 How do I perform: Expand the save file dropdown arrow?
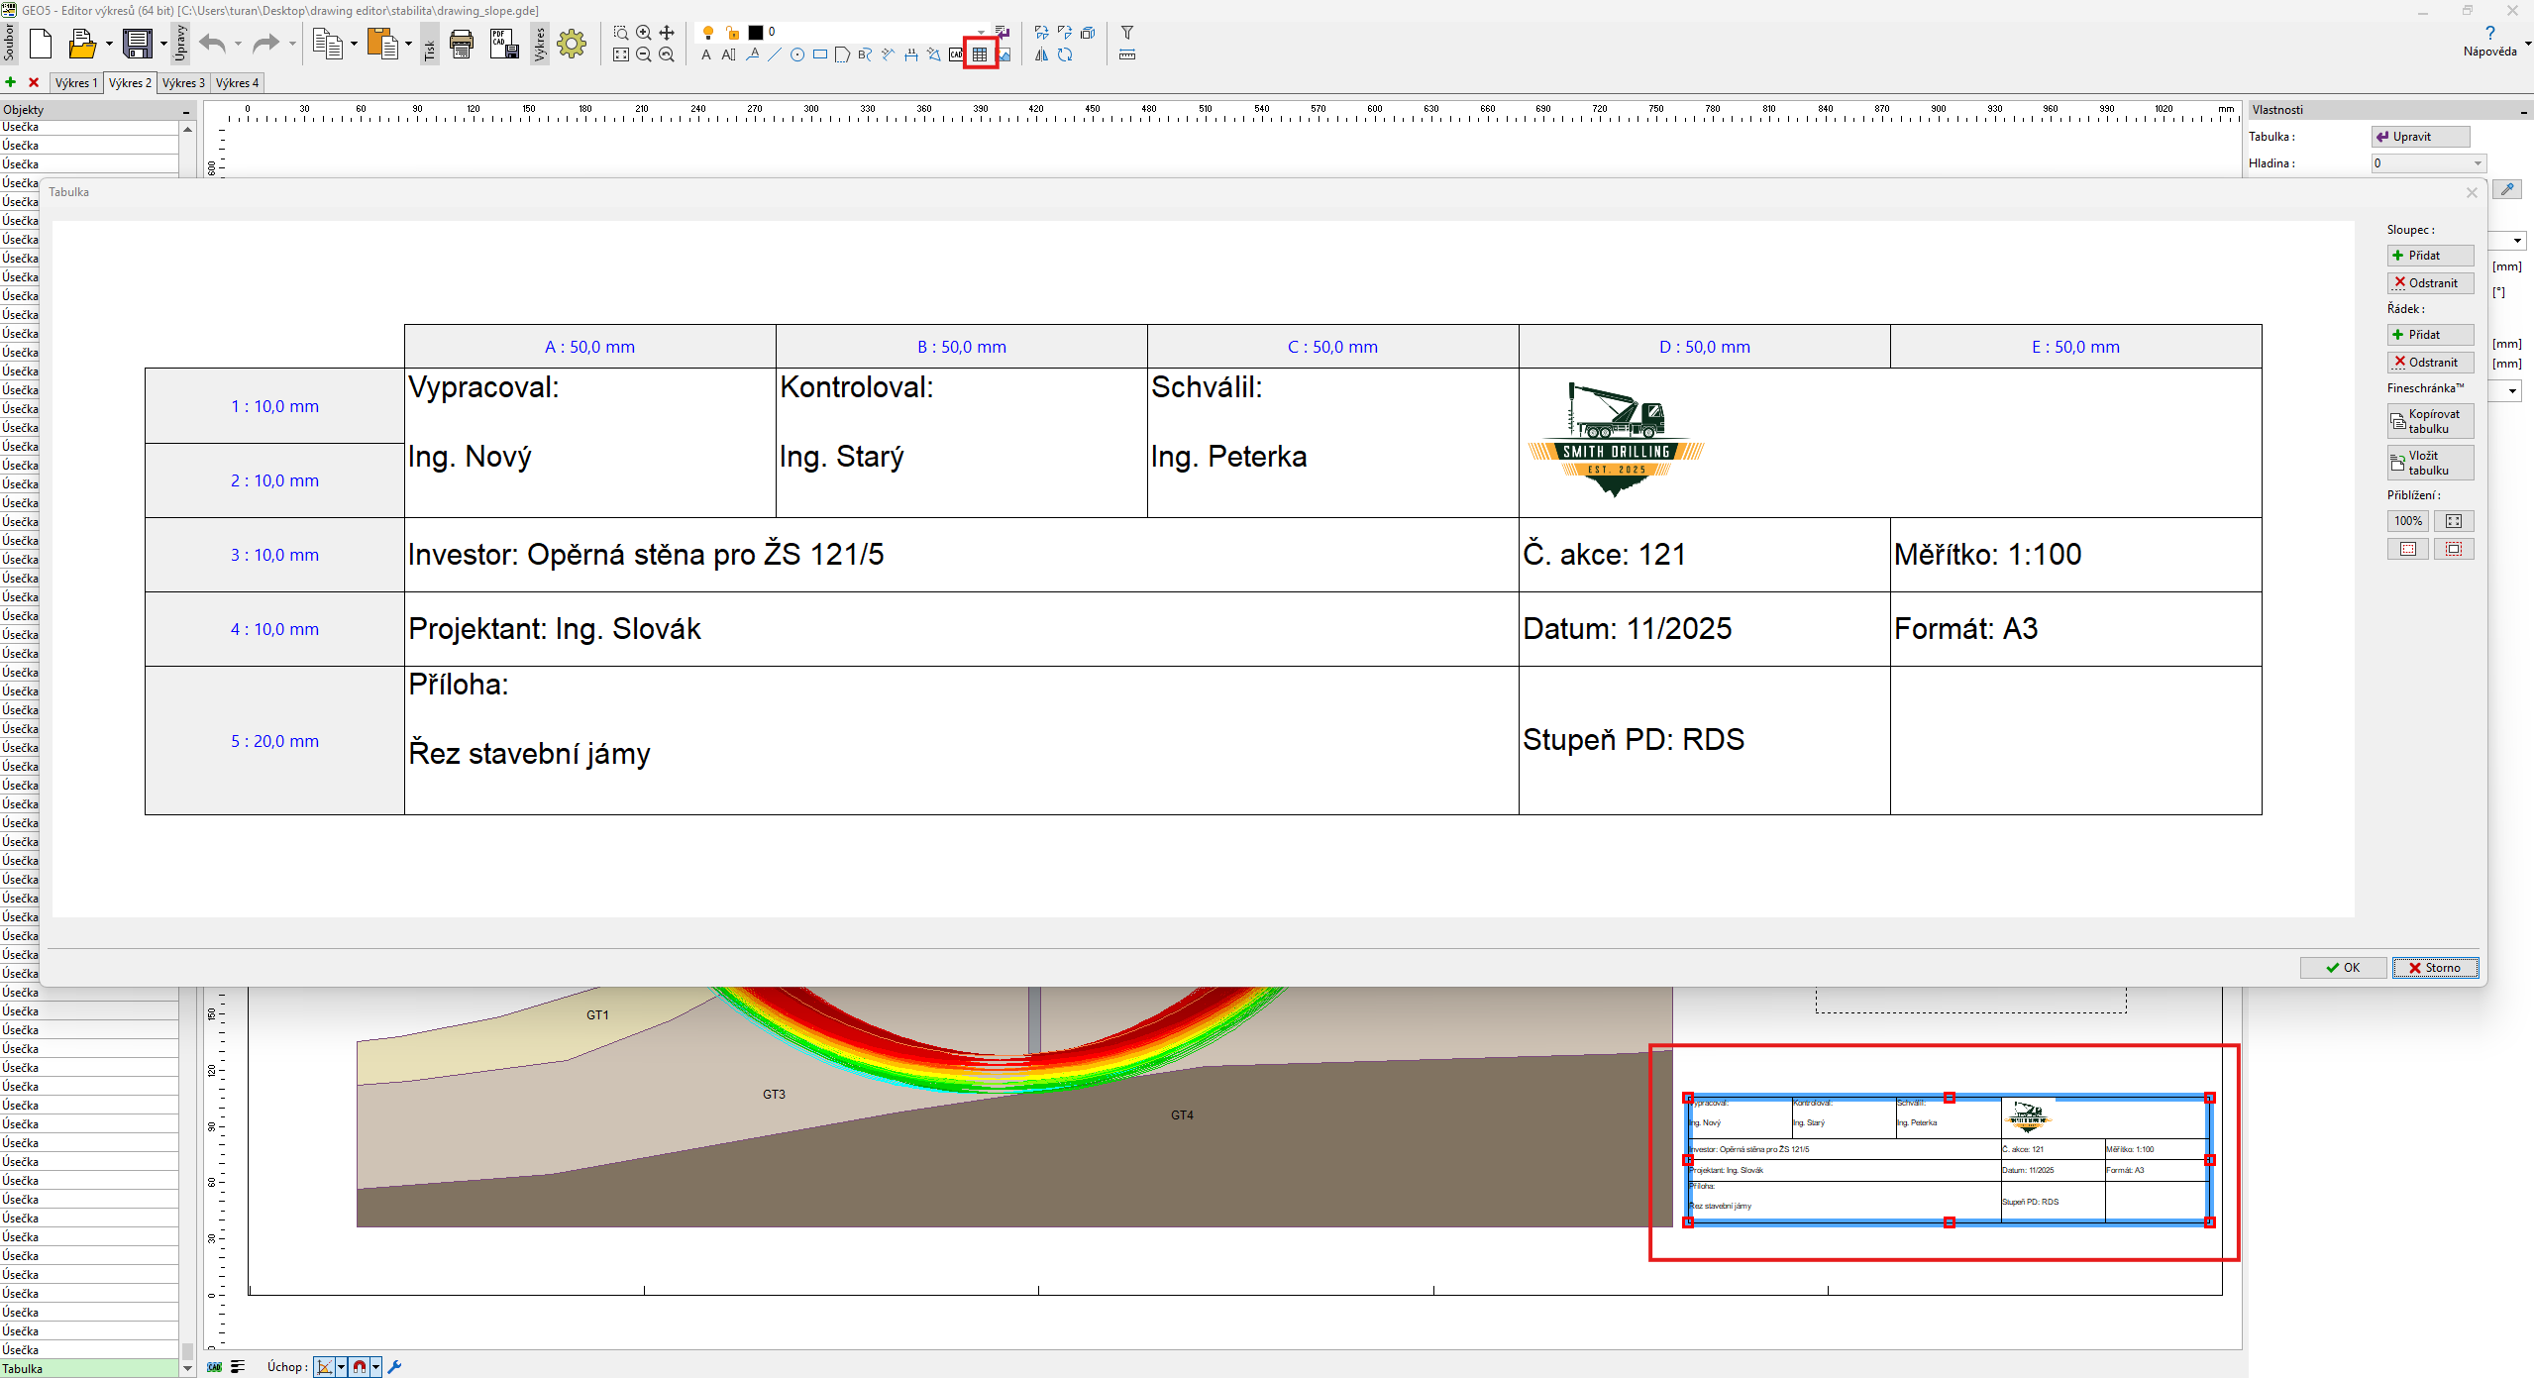click(163, 44)
